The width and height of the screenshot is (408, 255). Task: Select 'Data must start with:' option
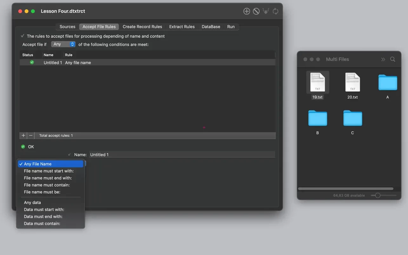tap(44, 210)
